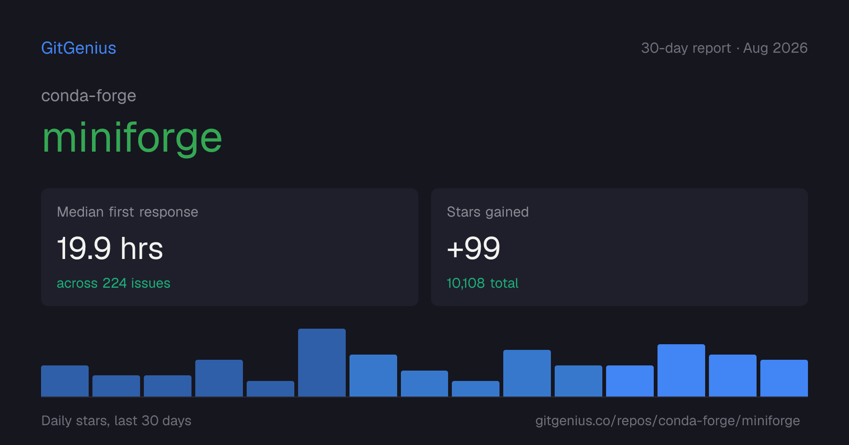Click the +99 stars value

tap(473, 248)
